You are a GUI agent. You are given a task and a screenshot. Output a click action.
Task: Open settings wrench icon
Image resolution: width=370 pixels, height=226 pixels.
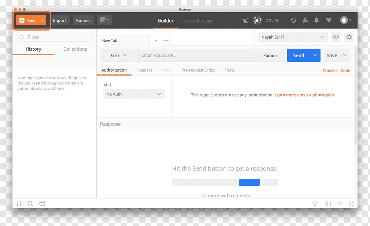[x=305, y=20]
